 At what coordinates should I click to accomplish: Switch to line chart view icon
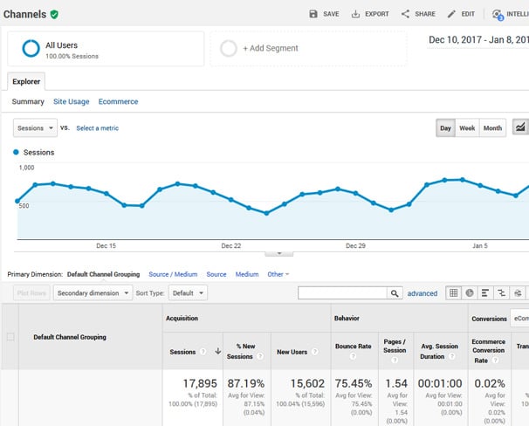(520, 127)
